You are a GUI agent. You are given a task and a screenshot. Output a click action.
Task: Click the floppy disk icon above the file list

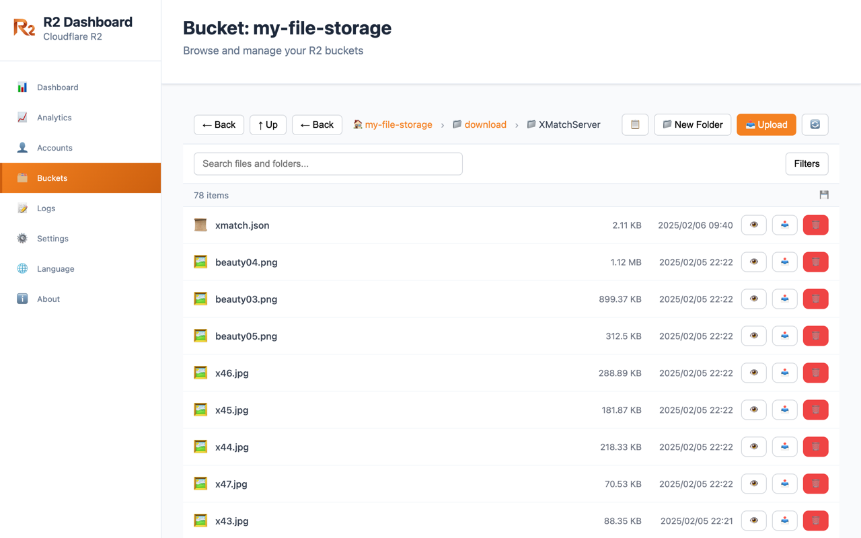(x=824, y=195)
